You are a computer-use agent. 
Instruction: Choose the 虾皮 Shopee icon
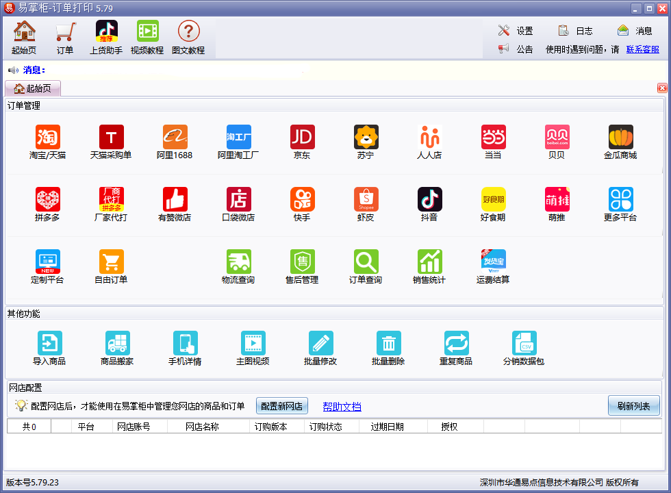click(x=366, y=204)
